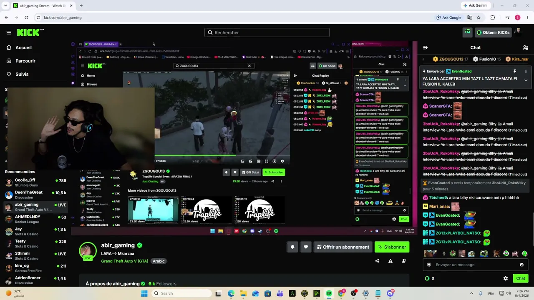
Task: Open pinned message three-dot options
Action: [x=526, y=72]
